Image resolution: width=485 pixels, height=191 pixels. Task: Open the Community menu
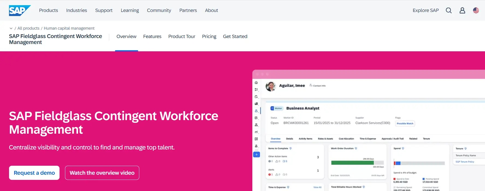[x=159, y=10]
